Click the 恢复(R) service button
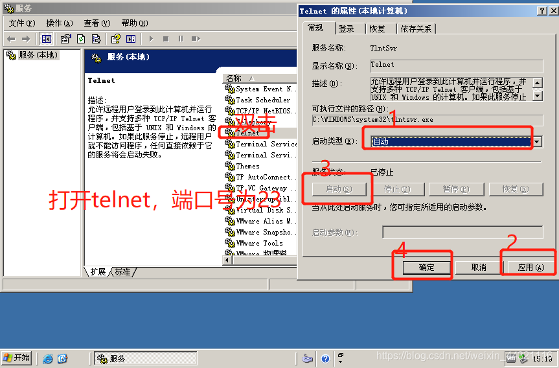The width and height of the screenshot is (559, 368). pos(516,189)
